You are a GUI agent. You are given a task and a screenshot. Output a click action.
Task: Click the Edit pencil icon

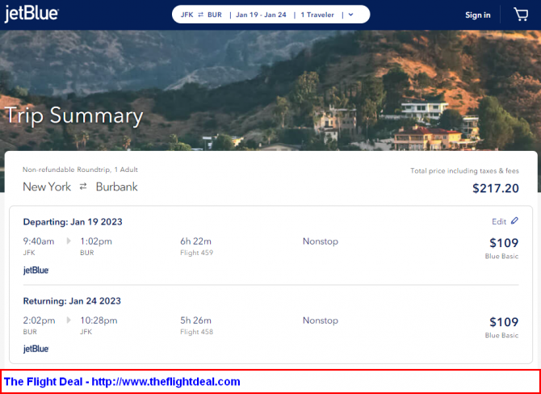click(x=514, y=220)
